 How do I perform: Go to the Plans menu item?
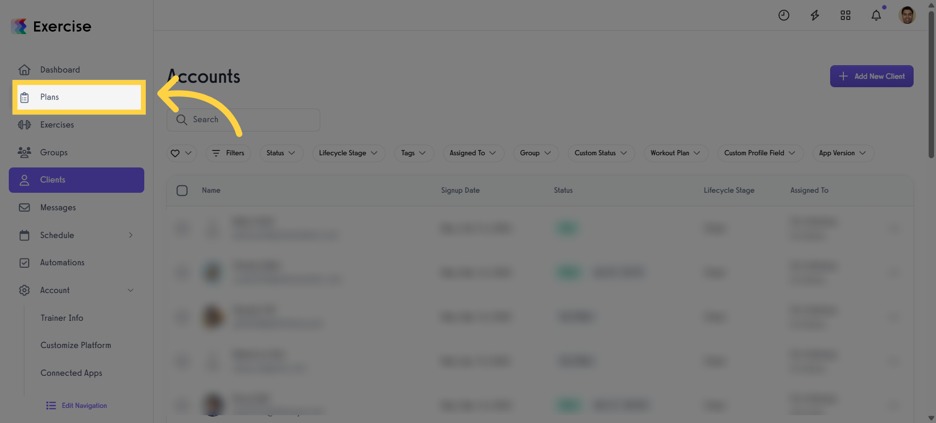pyautogui.click(x=79, y=97)
